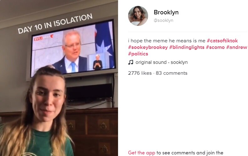Viewport: 248px width, 156px height.
Task: Open the #catsoftiktok hashtag
Action: click(x=222, y=41)
